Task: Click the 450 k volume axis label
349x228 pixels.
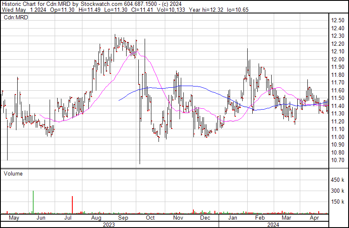Action: pyautogui.click(x=338, y=180)
